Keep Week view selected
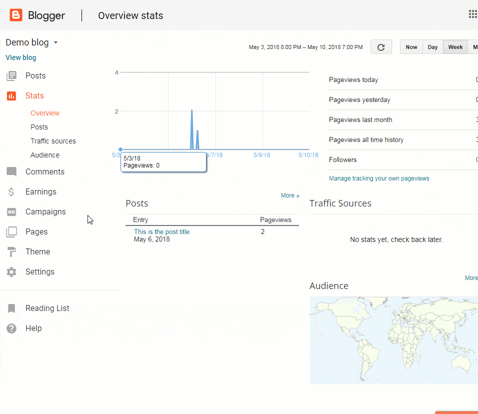Screen dimensions: 478x414 pos(455,46)
